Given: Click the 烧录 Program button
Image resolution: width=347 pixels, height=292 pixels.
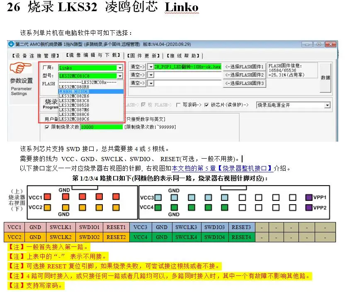Looking at the screenshot, I should [51, 104].
